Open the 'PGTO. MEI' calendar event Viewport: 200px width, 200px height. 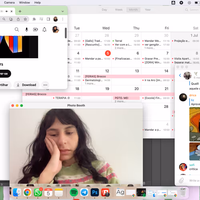[126, 98]
